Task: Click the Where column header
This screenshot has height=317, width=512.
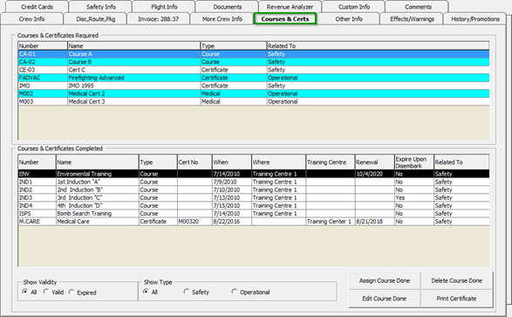Action: 278,162
